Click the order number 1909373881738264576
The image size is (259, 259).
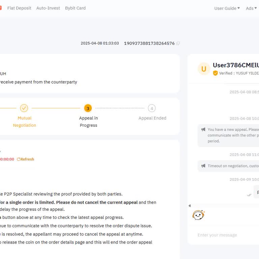(x=149, y=44)
